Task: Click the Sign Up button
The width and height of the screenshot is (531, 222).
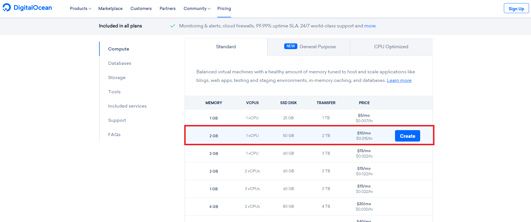Action: coord(516,8)
